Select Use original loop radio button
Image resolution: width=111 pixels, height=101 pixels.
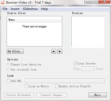pyautogui.click(x=8, y=69)
